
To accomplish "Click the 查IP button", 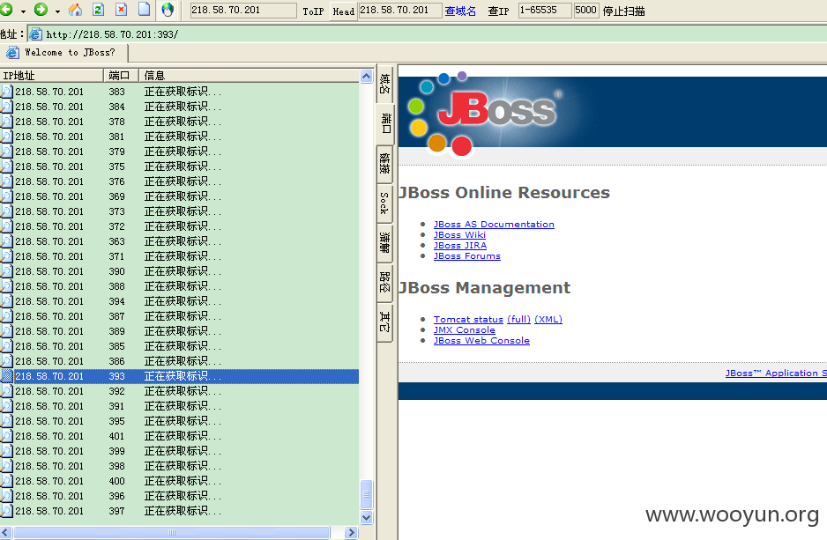I will click(x=498, y=11).
